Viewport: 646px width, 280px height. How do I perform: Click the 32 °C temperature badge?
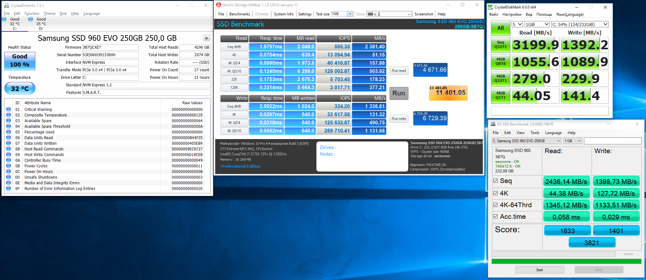pyautogui.click(x=20, y=89)
